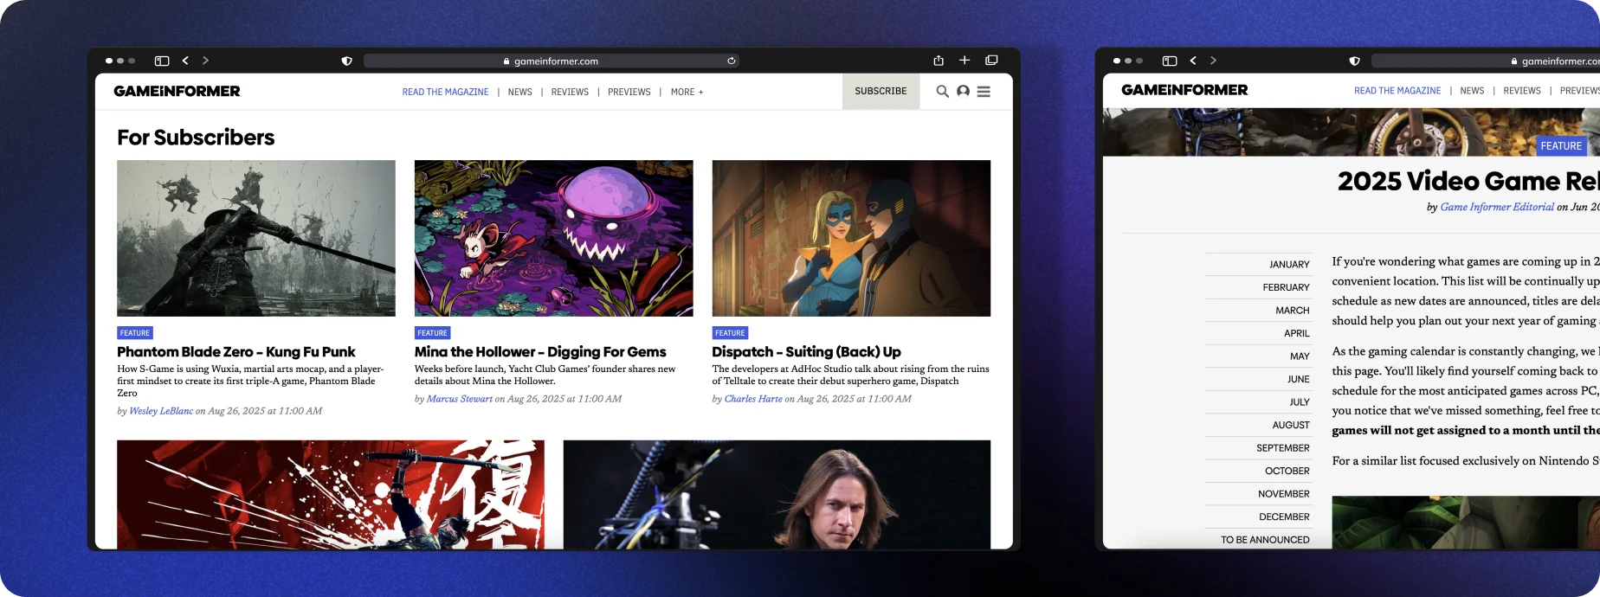Screen dimensions: 1600x597
Task: Click the Share icon in left browser toolbar
Action: tap(939, 61)
